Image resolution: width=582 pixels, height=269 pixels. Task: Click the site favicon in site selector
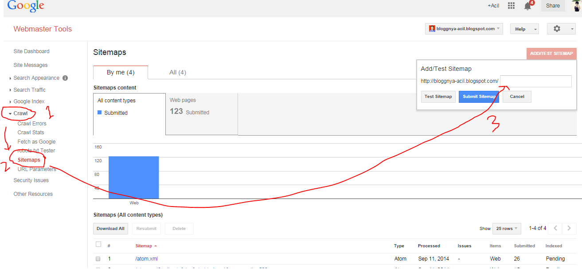[x=432, y=29]
